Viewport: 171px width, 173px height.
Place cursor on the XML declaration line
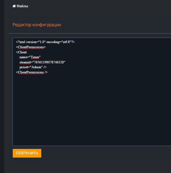[45, 42]
